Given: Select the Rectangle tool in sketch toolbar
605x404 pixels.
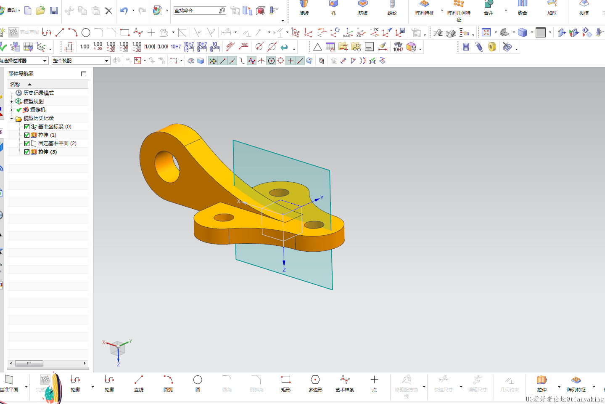Looking at the screenshot, I should tap(124, 32).
